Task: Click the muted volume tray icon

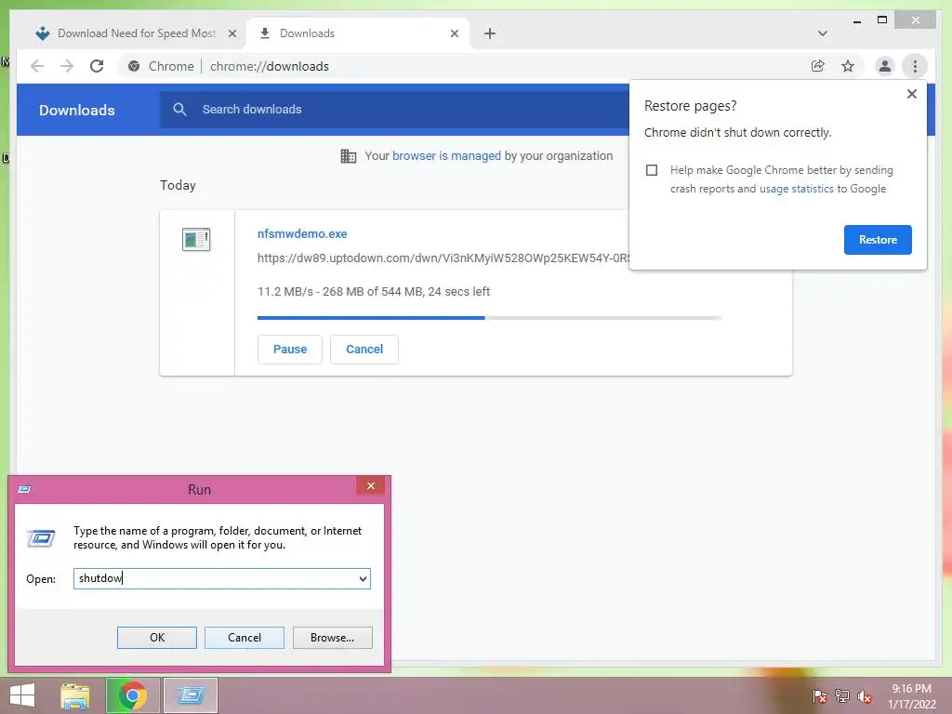Action: coord(865,696)
